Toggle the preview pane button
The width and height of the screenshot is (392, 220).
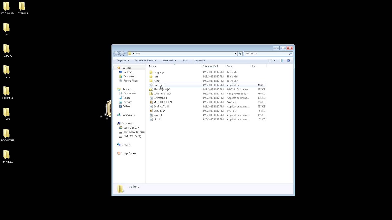click(281, 61)
